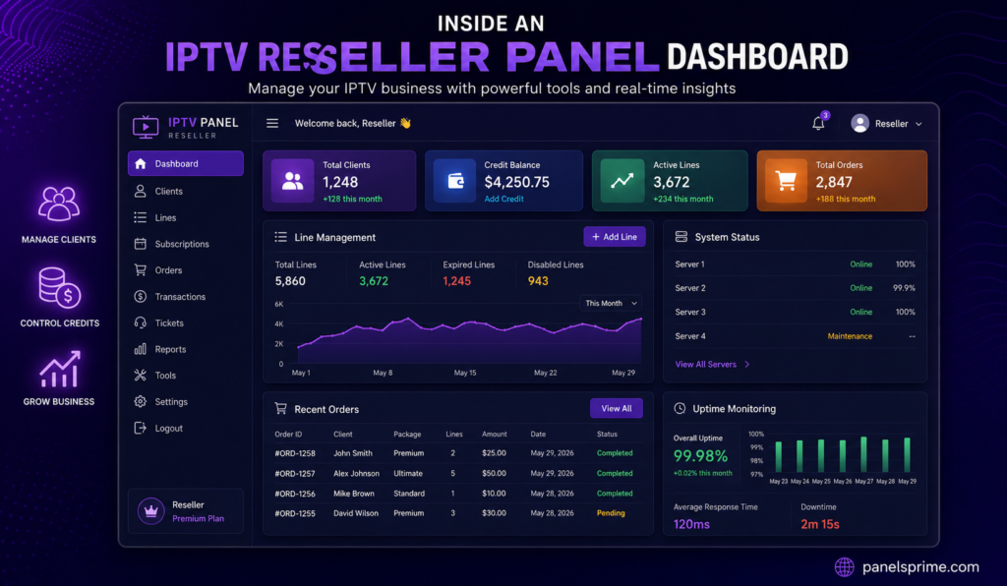Click order ID #ORD-1255
1007x586 pixels.
(x=295, y=513)
